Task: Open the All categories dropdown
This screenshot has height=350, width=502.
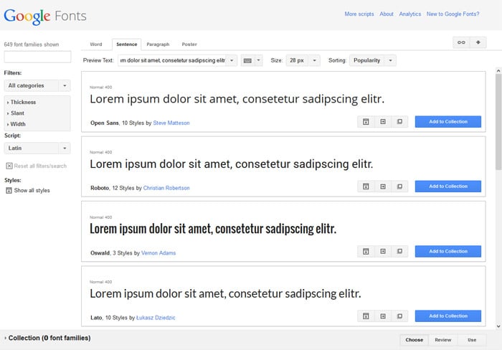Action: coord(37,85)
